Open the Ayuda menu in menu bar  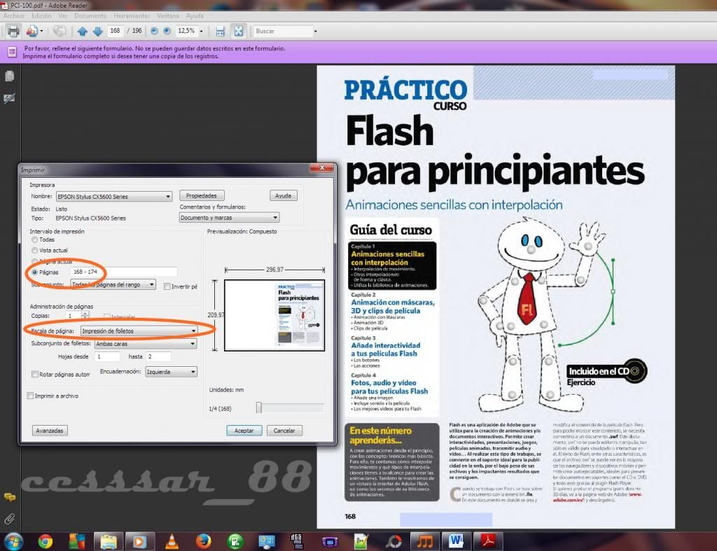(195, 15)
